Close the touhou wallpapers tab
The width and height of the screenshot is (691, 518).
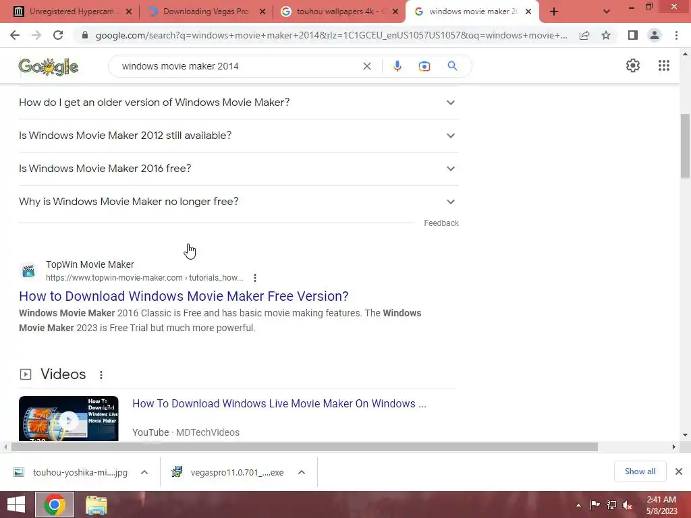[x=395, y=12]
